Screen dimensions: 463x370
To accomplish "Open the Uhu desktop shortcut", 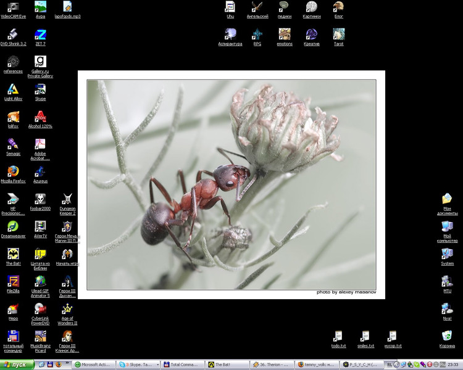I will (x=230, y=10).
